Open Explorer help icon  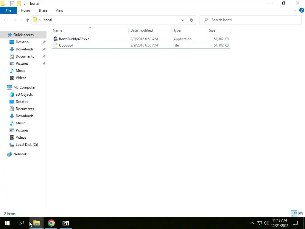[x=301, y=10]
